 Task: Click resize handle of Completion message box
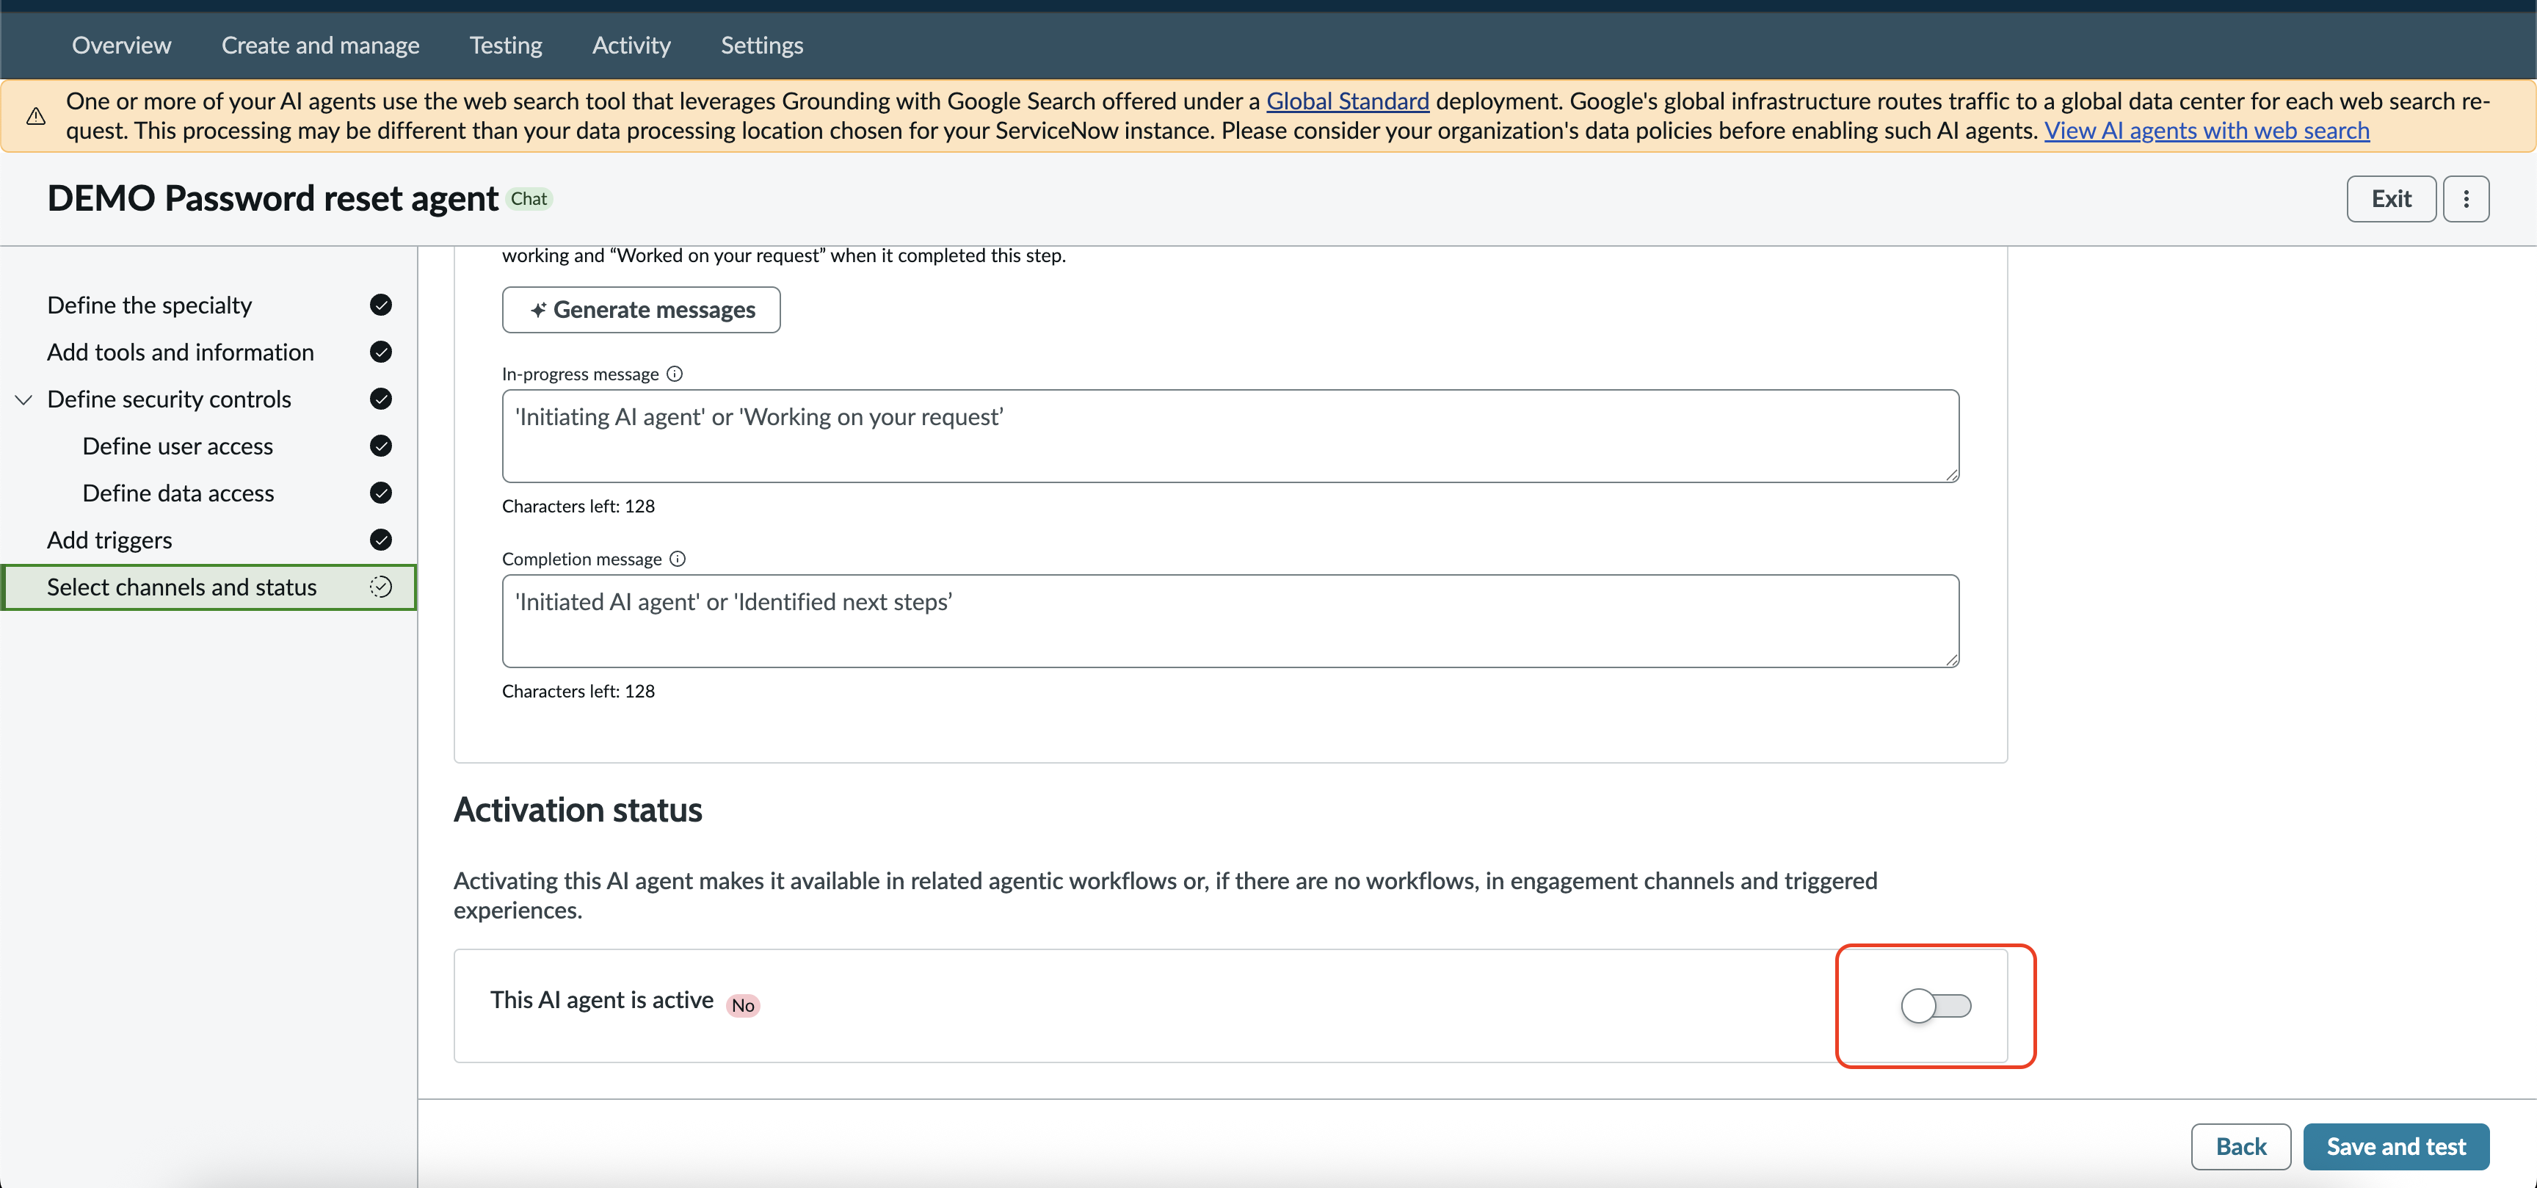[x=1951, y=660]
